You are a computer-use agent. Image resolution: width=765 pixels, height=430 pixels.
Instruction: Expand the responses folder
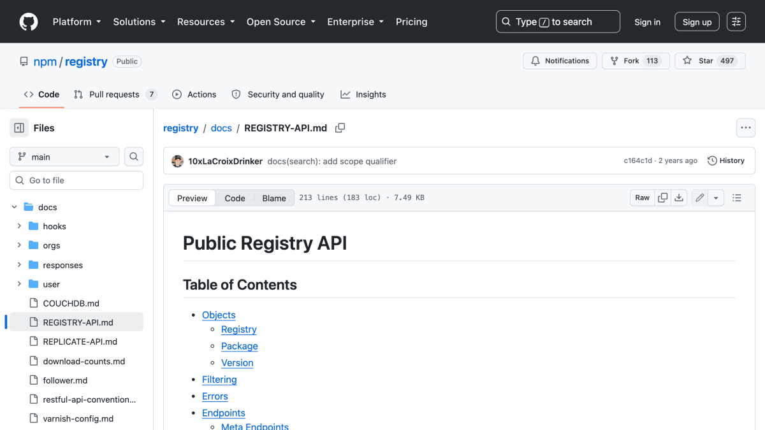(19, 265)
